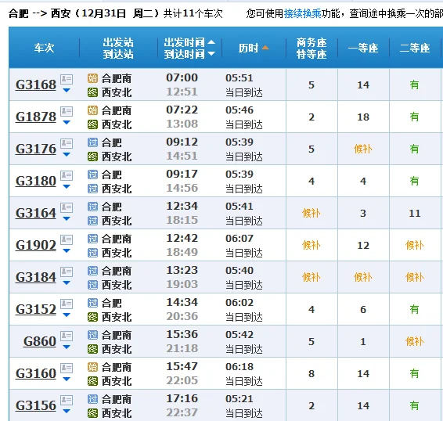Screen dimensions: 443x421
Task: Click business-class count 8 for G3160
Action: coord(312,373)
